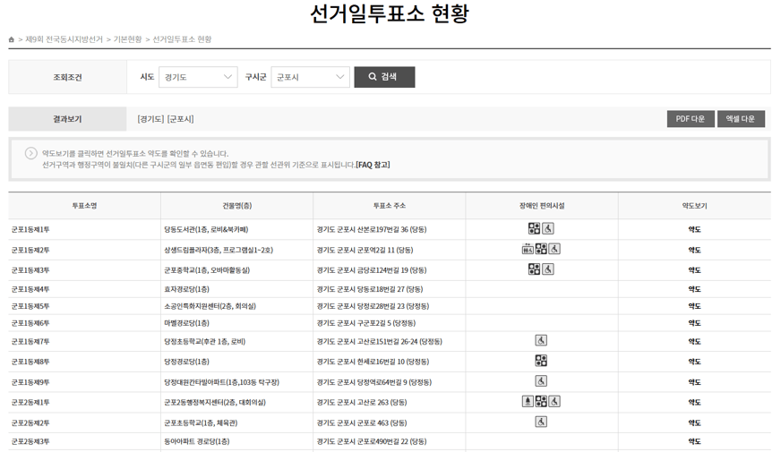Open 약도 map for 군포1동제3투
This screenshot has height=452, width=781.
[694, 270]
